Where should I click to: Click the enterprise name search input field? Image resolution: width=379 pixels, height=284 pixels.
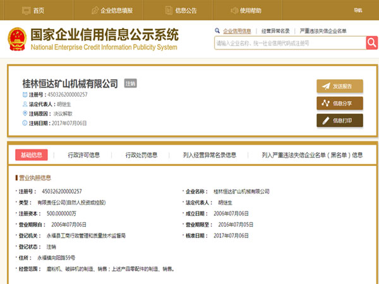click(x=291, y=43)
